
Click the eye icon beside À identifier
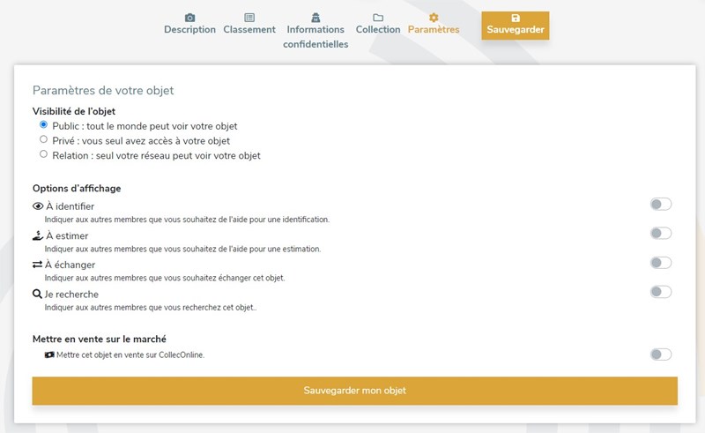(38, 206)
